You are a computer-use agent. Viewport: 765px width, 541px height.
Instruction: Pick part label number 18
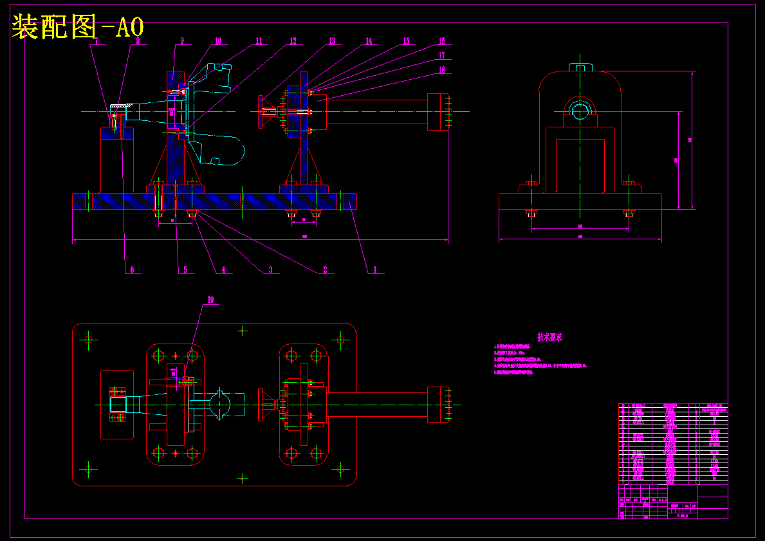[x=441, y=69]
